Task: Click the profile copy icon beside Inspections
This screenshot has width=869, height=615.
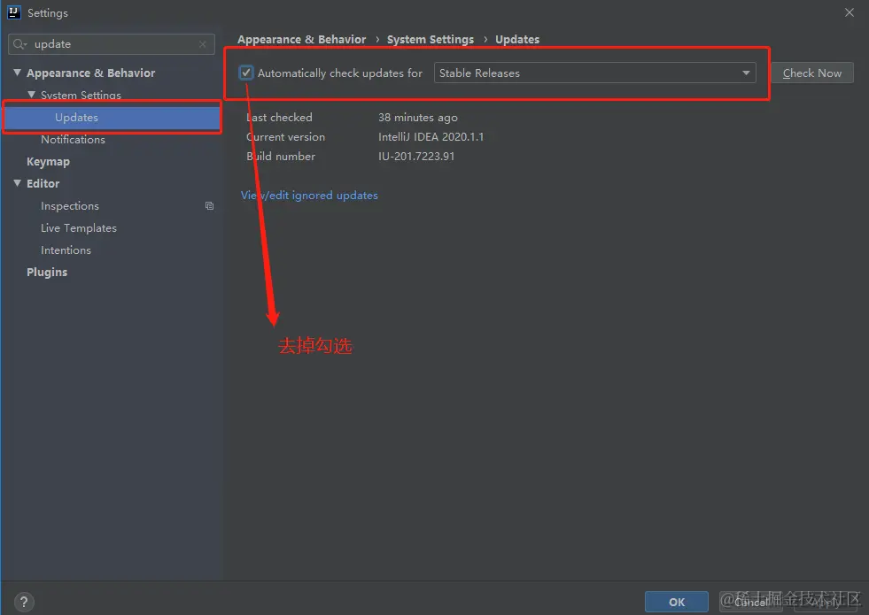Action: pos(209,206)
